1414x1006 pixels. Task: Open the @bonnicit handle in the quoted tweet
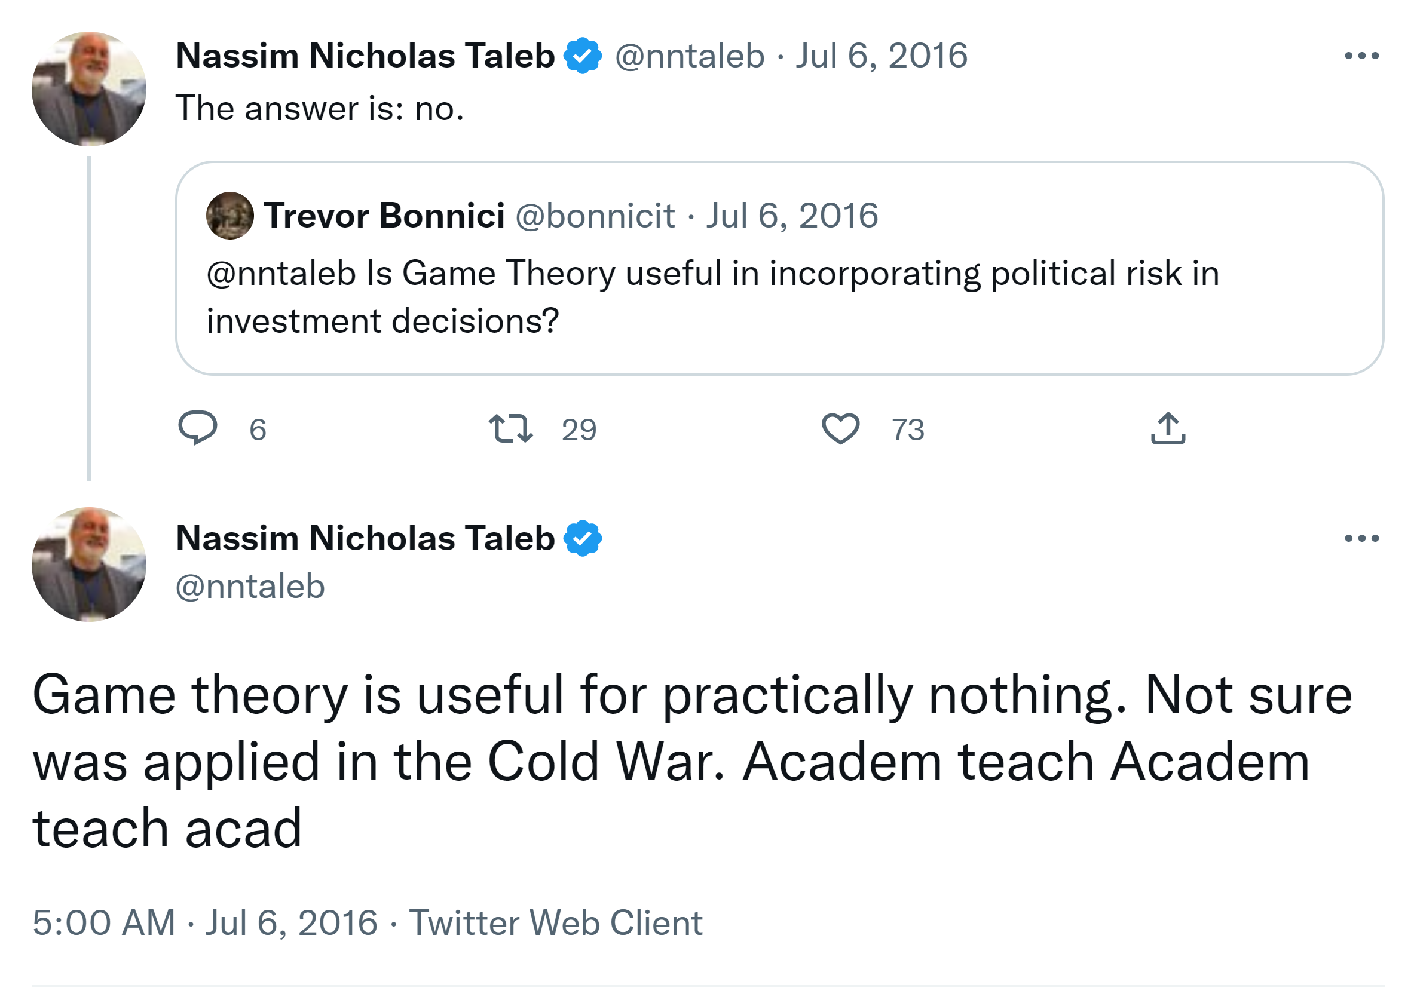595,216
